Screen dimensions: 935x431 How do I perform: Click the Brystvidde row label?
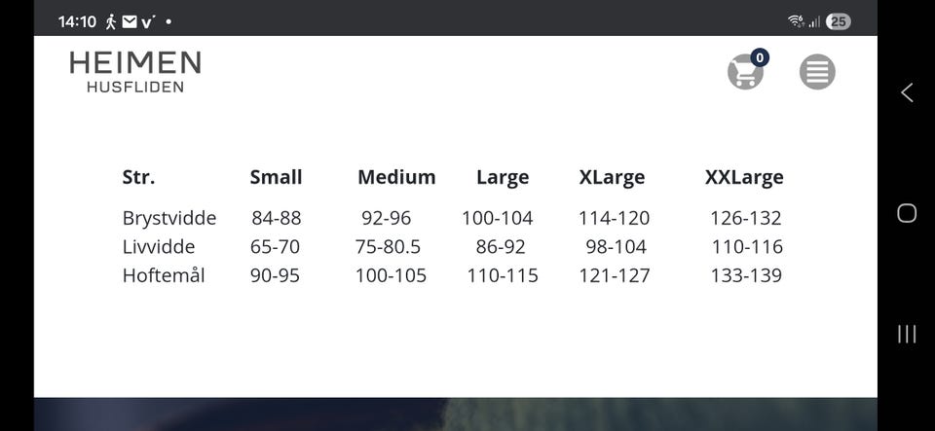[169, 218]
